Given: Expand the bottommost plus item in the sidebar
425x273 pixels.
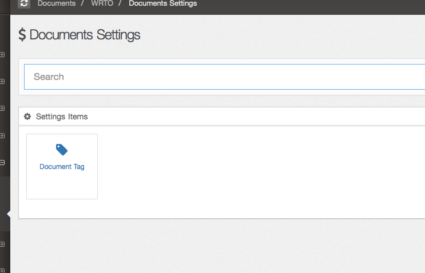Looking at the screenshot, I should (2, 271).
